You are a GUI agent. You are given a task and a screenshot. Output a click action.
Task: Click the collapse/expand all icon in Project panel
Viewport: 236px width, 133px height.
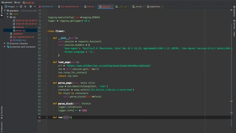coord(25,7)
